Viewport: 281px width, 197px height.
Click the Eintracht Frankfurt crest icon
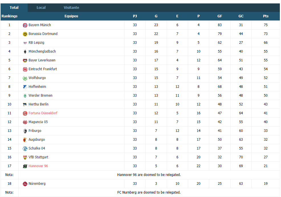tap(25, 69)
